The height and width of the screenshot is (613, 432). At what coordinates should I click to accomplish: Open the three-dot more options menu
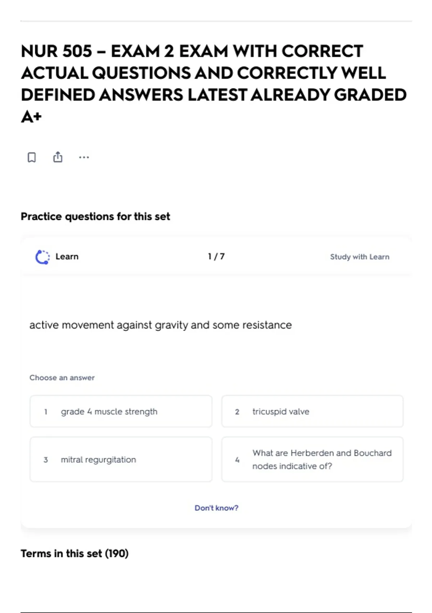point(84,157)
